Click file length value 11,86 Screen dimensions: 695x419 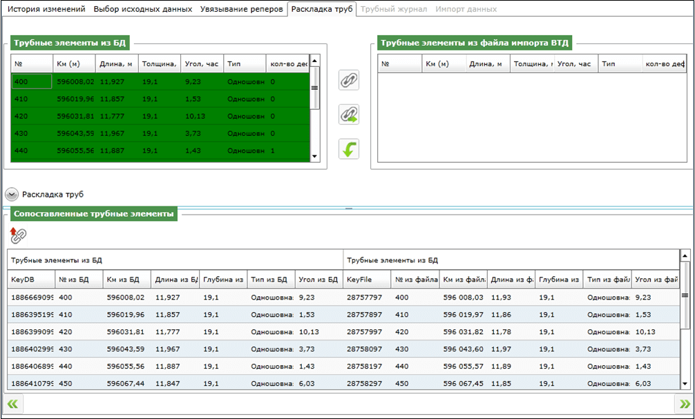501,315
